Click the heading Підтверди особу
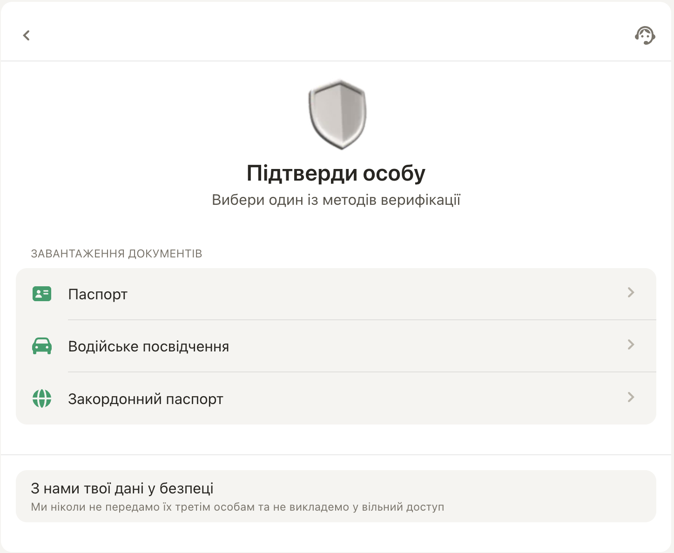The image size is (674, 553). tap(337, 173)
